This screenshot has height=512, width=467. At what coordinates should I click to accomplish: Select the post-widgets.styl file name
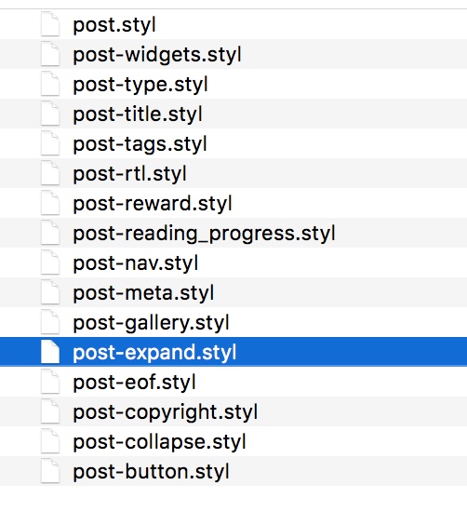point(157,55)
